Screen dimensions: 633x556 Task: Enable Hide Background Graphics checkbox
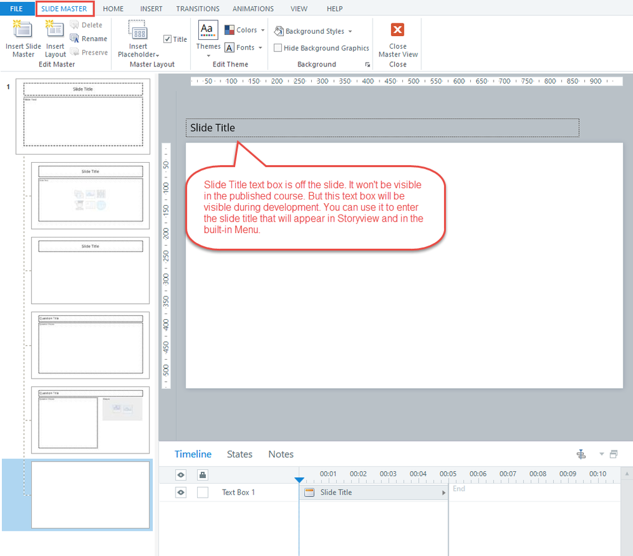tap(278, 48)
